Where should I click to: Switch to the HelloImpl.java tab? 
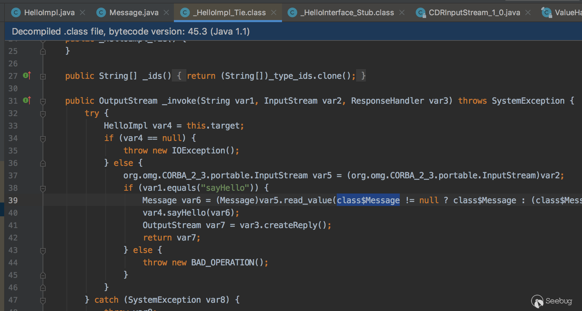point(49,13)
